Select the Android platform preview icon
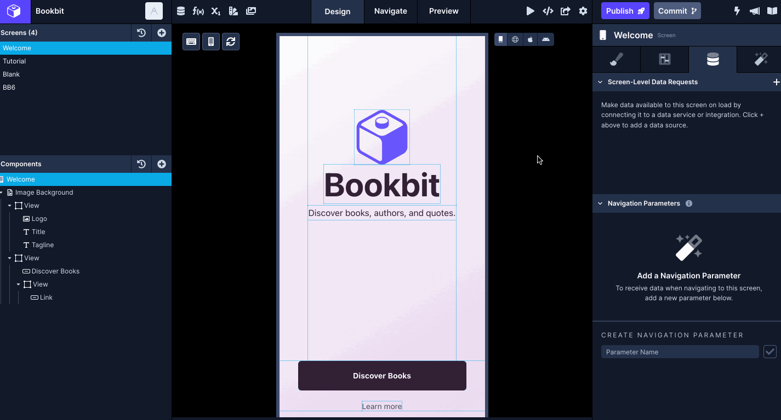781x420 pixels. pyautogui.click(x=546, y=39)
